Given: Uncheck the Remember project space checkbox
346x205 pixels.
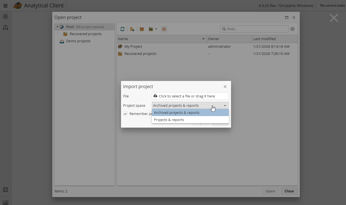Looking at the screenshot, I should pos(125,114).
